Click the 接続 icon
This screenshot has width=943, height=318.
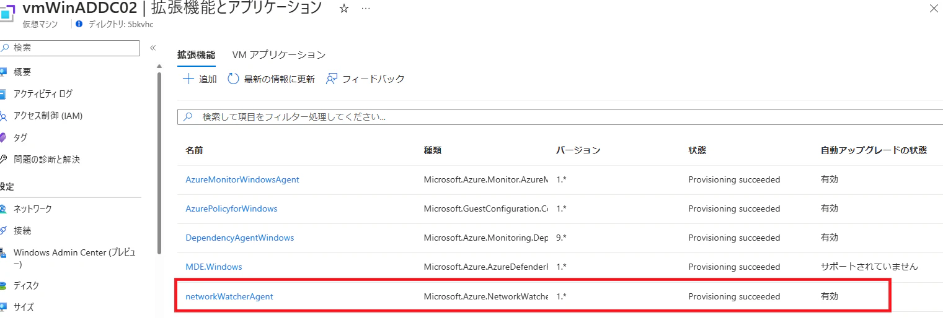tap(3, 230)
